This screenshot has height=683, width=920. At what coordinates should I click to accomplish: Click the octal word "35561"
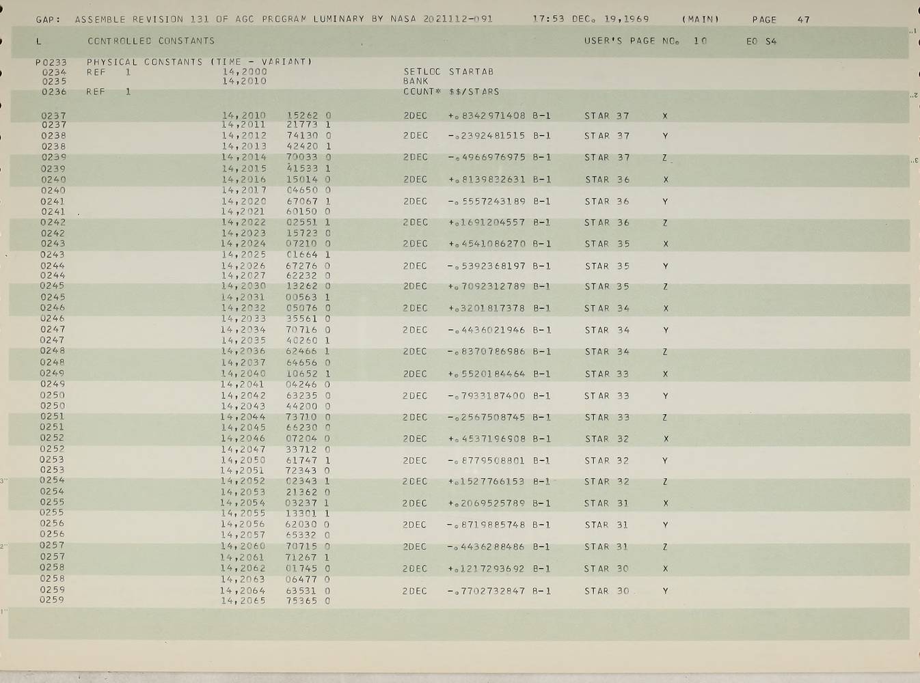click(301, 318)
